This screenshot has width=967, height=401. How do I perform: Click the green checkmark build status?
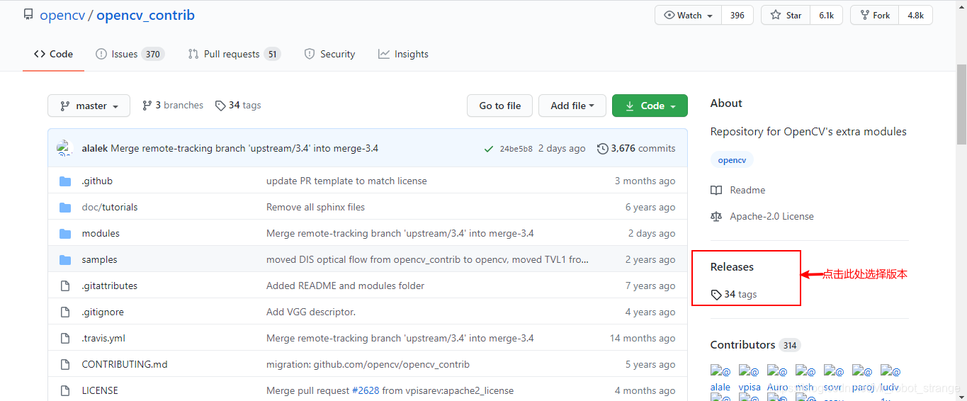click(x=488, y=149)
